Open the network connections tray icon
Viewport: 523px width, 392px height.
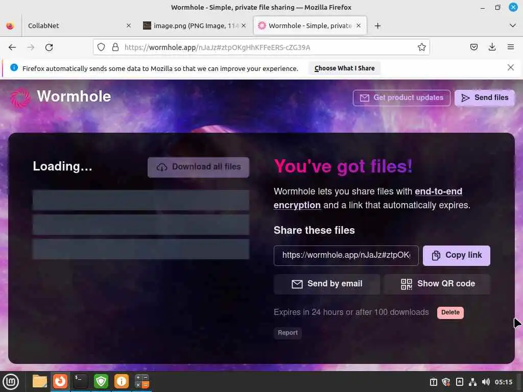point(472,382)
